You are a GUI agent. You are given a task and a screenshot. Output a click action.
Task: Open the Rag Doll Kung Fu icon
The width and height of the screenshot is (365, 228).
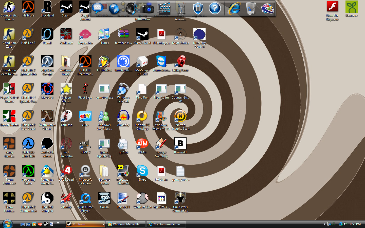(47, 202)
